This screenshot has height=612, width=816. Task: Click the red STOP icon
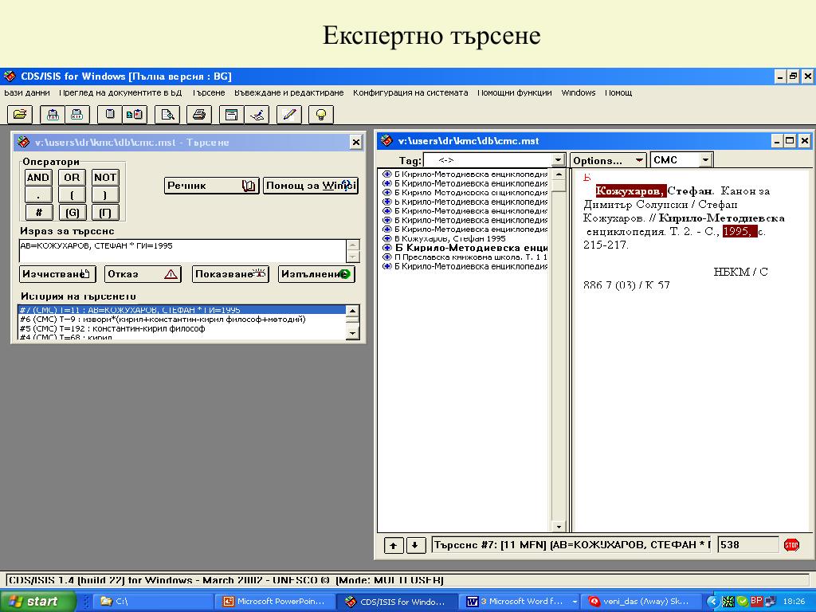[x=791, y=545]
